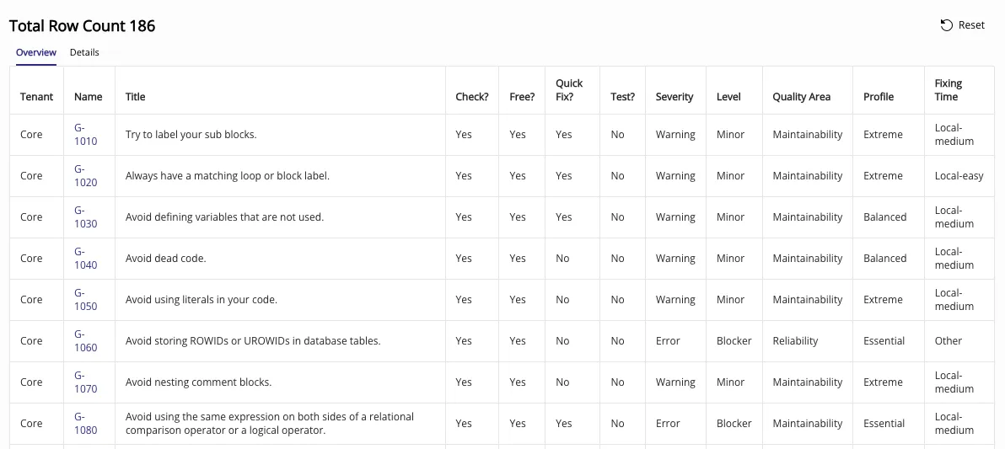Follow the G-1030 rule link

85,217
